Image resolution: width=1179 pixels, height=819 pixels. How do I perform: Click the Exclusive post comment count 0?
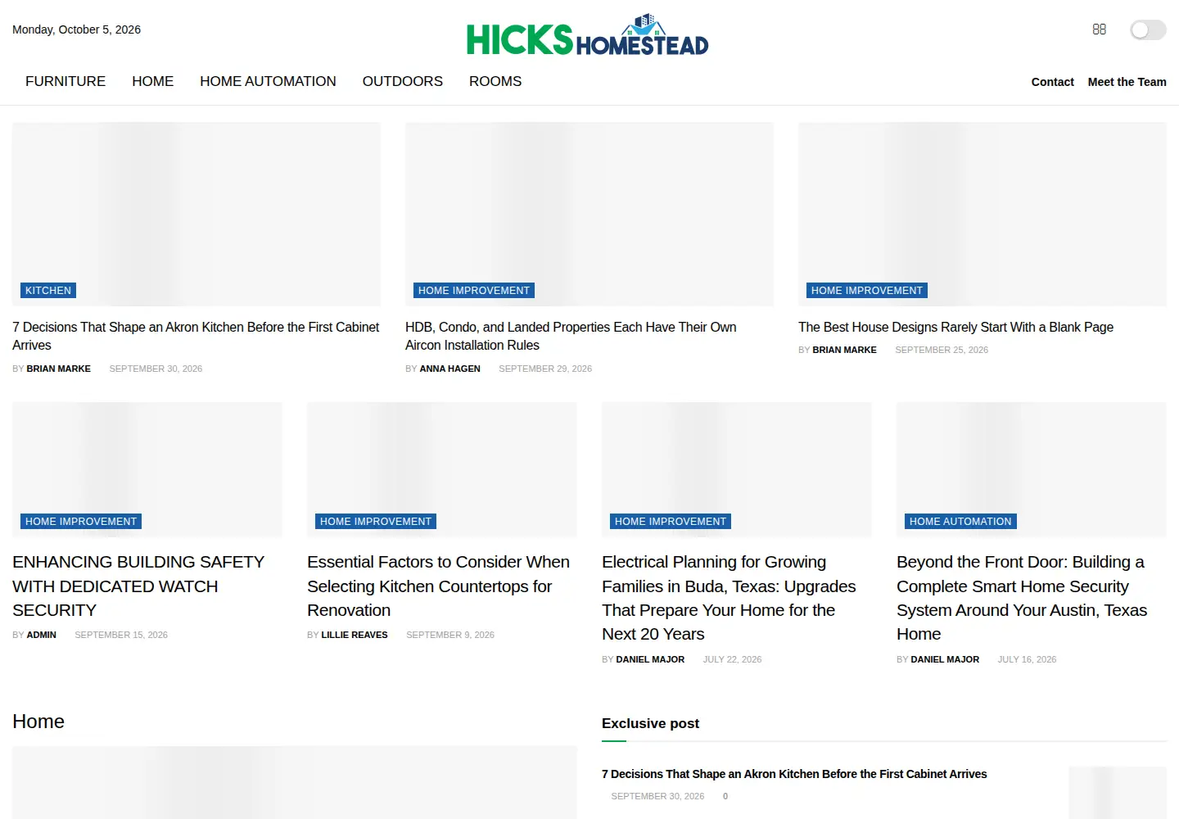tap(725, 796)
